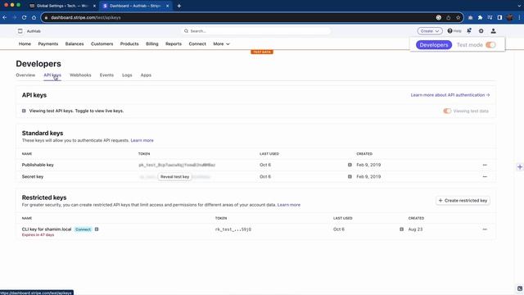Click Learn more under Restricted keys
The height and width of the screenshot is (295, 524).
289,205
